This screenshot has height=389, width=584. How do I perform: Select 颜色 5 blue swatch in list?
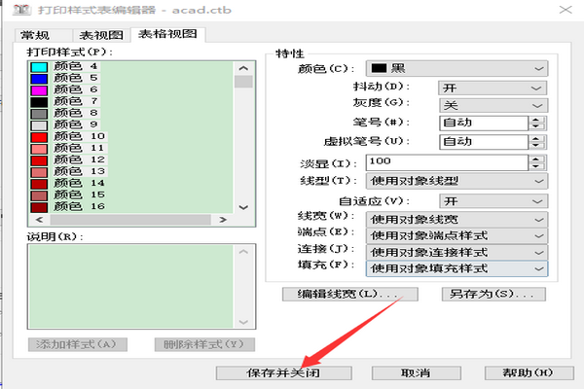point(39,79)
